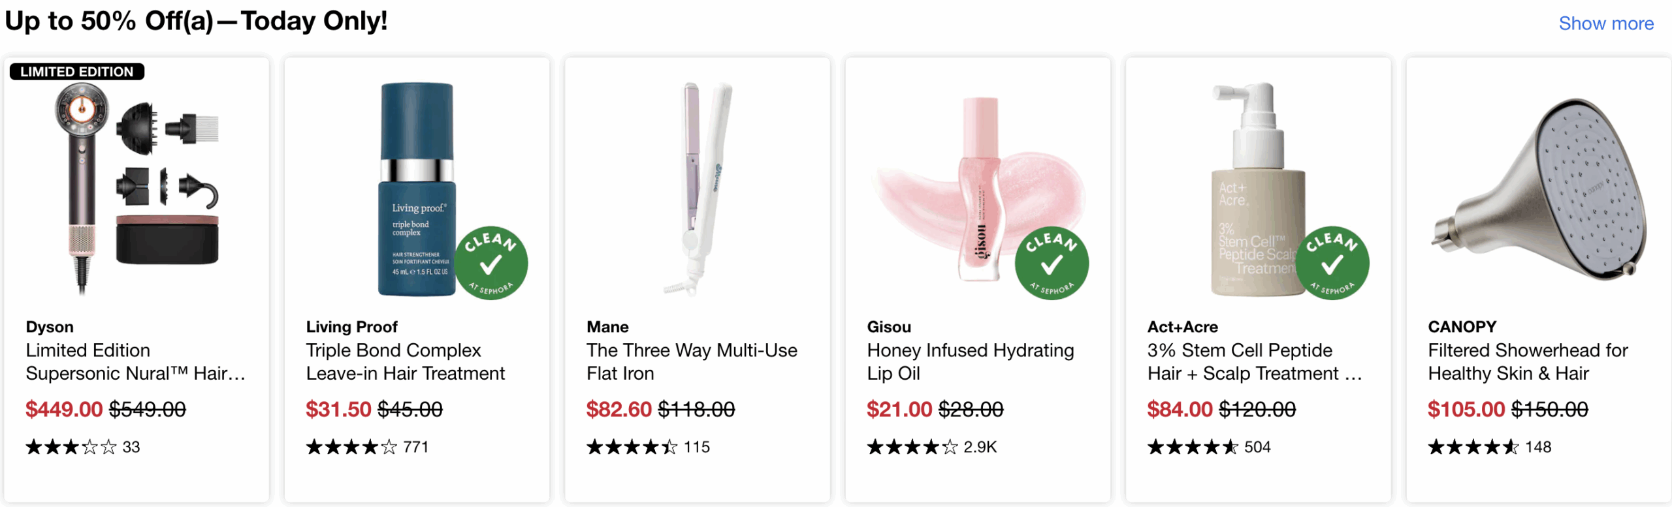The height and width of the screenshot is (507, 1672).
Task: Click Clean at Sephora badge on Act+Acre
Action: coord(1332,262)
